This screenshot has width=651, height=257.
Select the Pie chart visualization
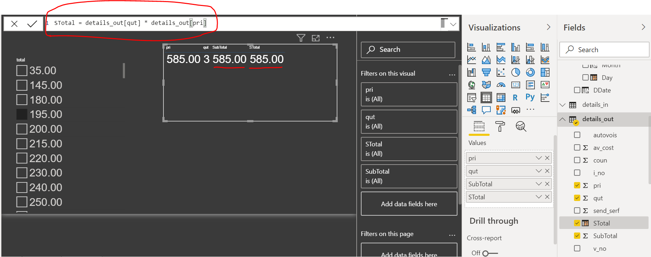(x=516, y=72)
